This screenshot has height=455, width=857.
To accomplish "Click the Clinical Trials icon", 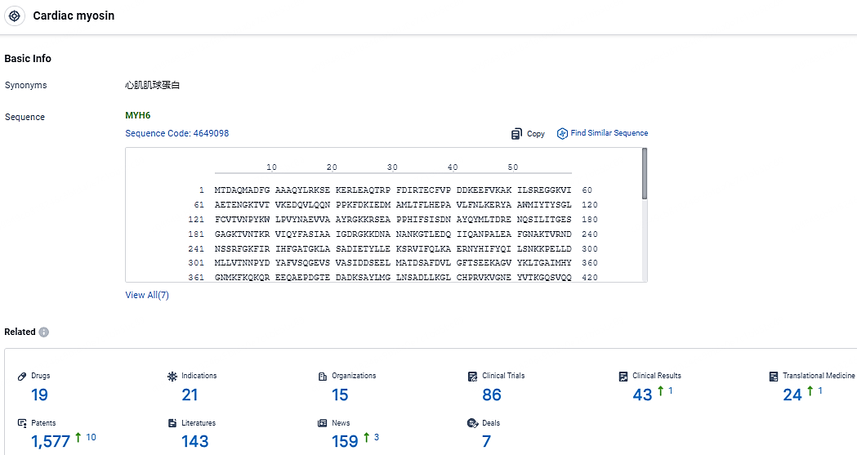I will (x=472, y=377).
